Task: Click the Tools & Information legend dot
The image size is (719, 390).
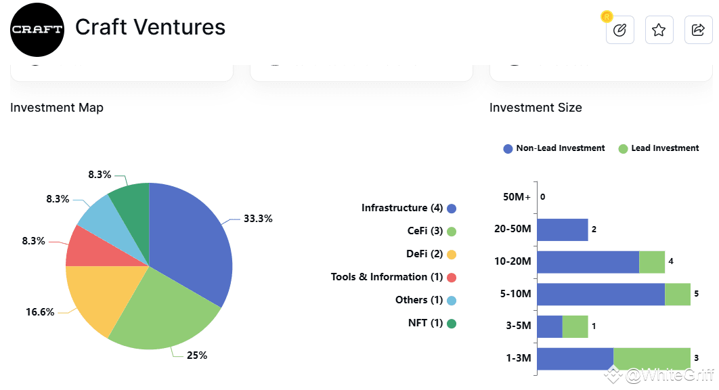Action: point(452,278)
